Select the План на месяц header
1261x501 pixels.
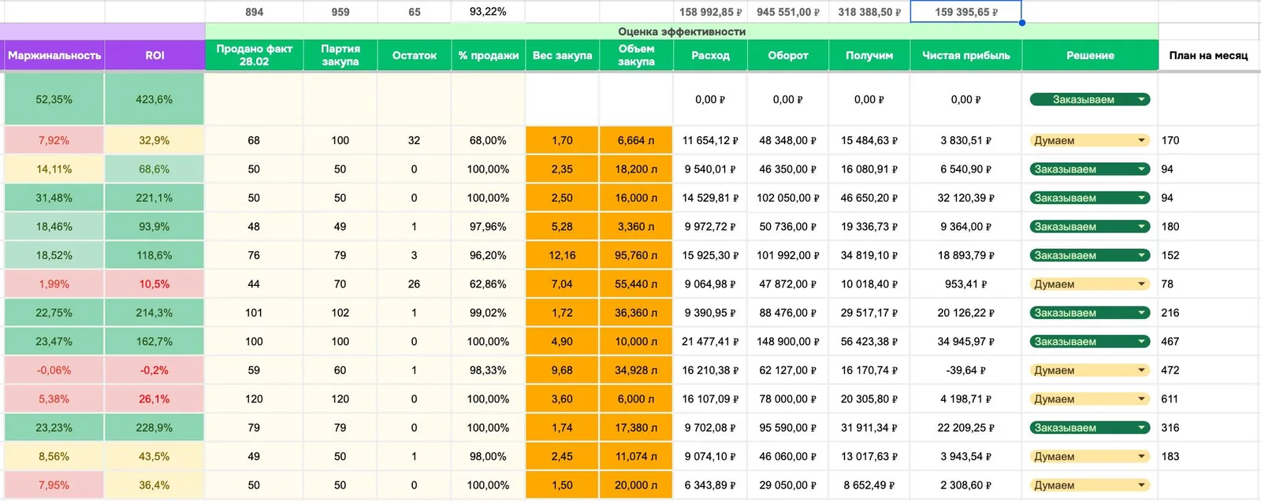coord(1208,55)
